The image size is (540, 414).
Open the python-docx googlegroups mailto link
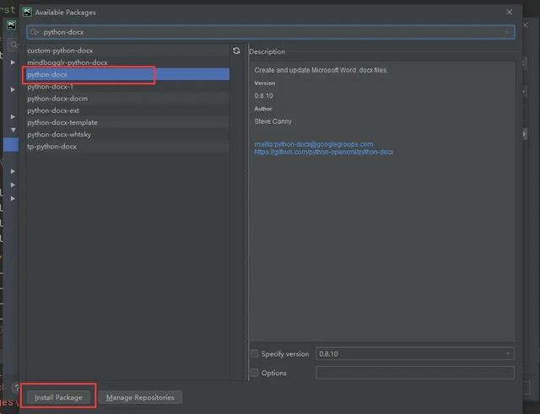(x=314, y=144)
